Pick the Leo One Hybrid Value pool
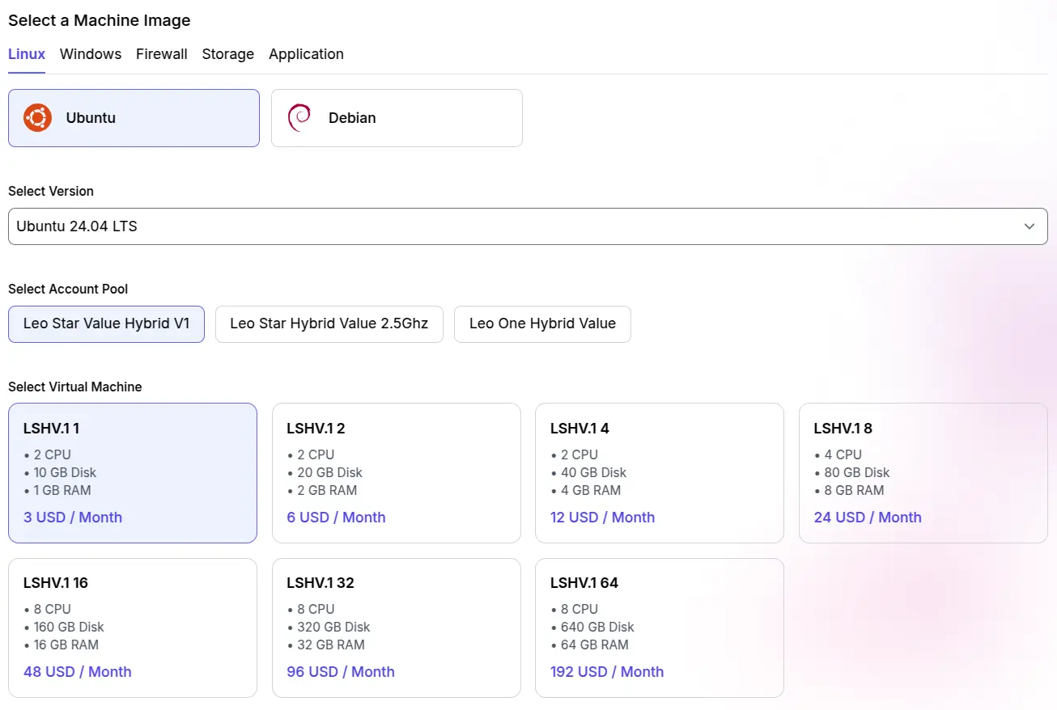1057x710 pixels. click(542, 323)
